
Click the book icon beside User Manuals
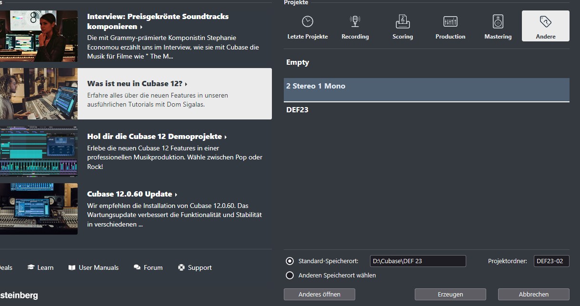72,267
